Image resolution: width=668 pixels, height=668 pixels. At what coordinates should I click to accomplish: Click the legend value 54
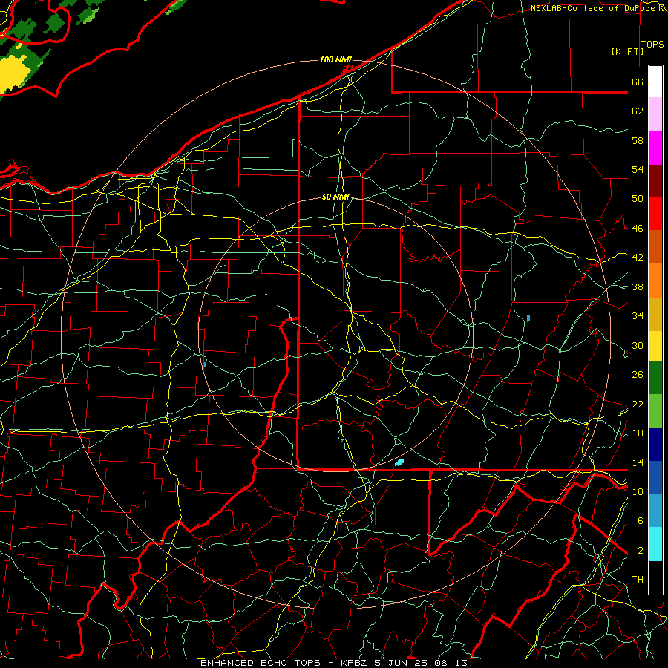click(638, 169)
